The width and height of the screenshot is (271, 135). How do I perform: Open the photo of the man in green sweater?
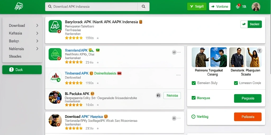point(219,57)
